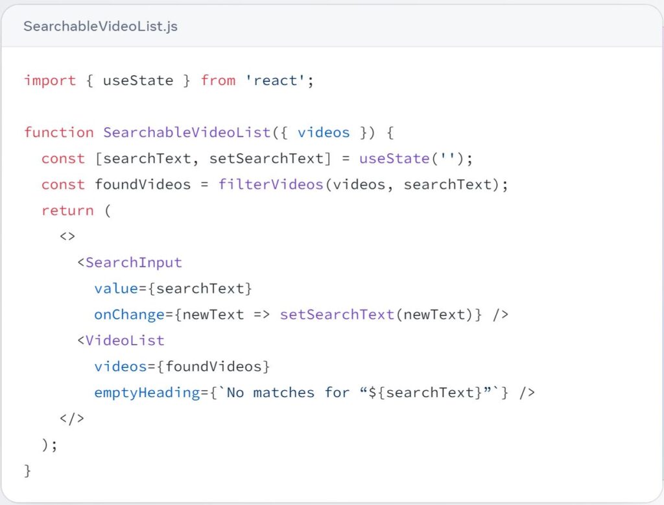Click the filterVideos function call
The height and width of the screenshot is (505, 664).
[270, 184]
